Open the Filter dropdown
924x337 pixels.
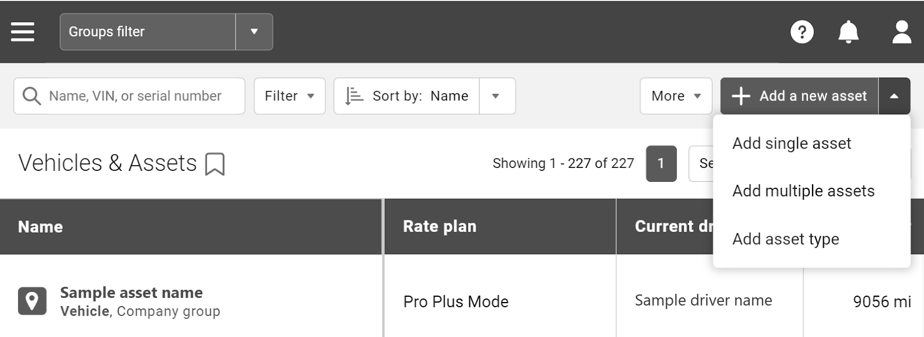289,96
